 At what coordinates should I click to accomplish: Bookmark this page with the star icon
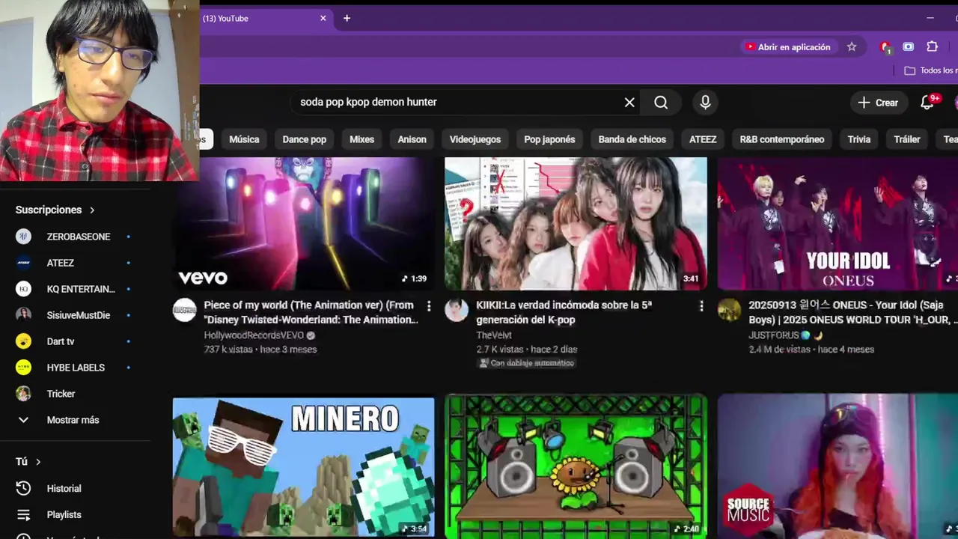[x=852, y=46]
